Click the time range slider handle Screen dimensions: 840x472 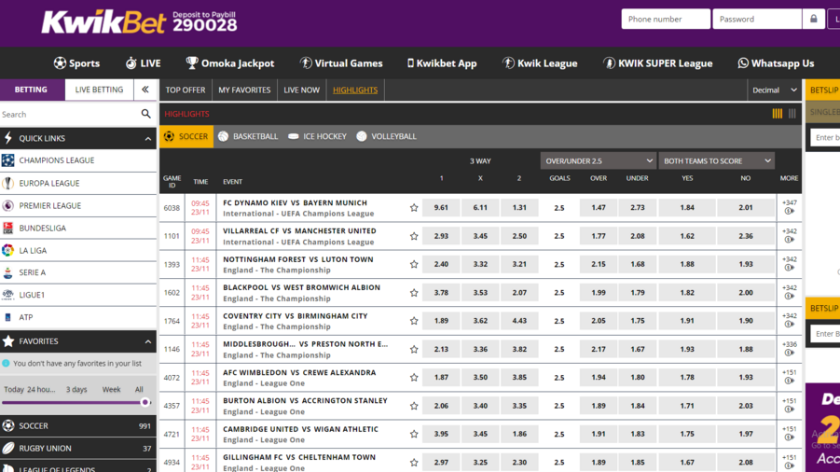pyautogui.click(x=145, y=402)
